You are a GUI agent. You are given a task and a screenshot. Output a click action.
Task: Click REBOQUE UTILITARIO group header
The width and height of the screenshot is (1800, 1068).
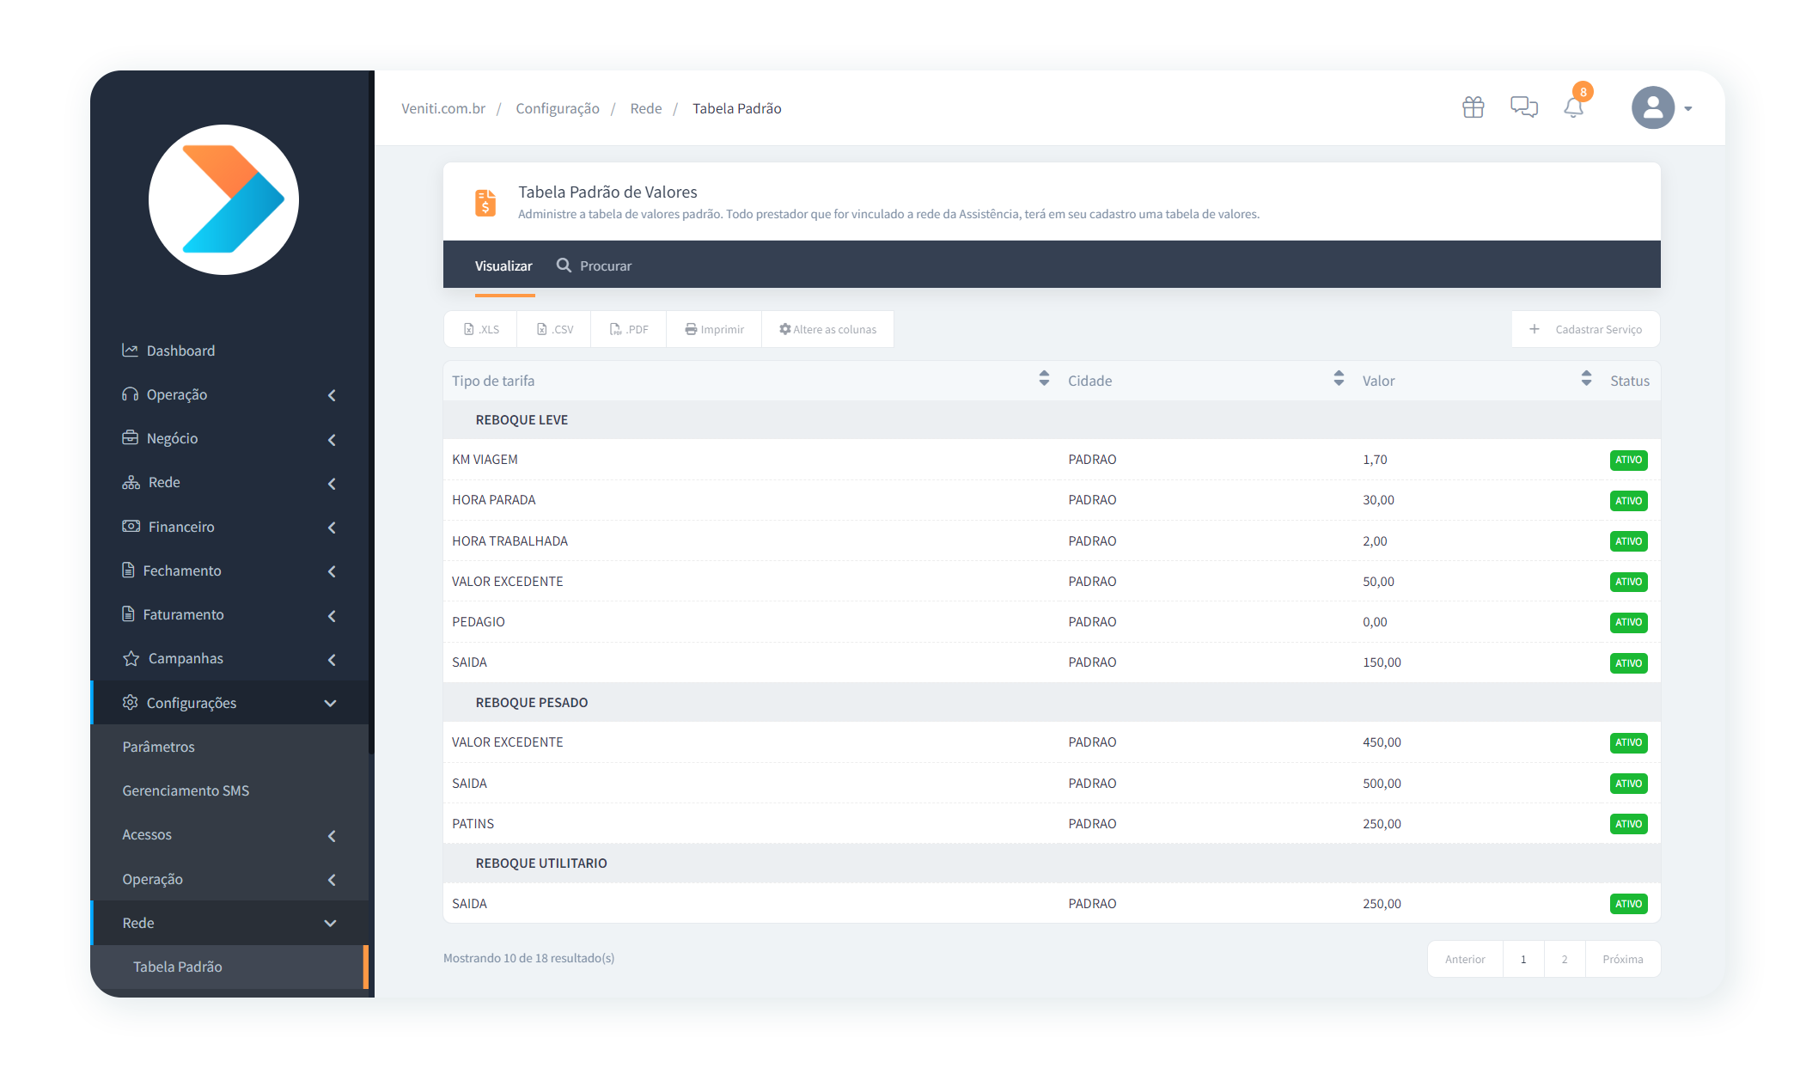pos(1052,863)
